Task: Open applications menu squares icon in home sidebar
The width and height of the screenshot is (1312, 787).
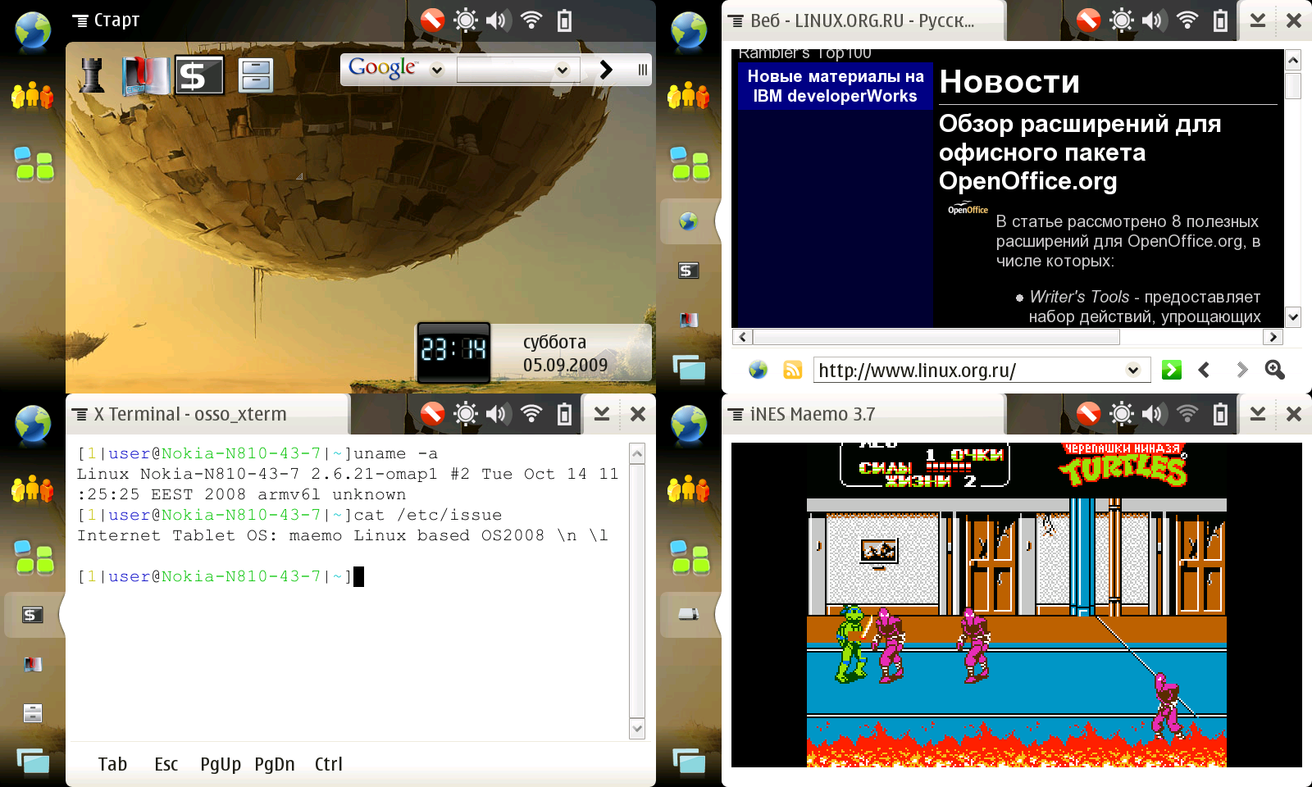Action: point(34,164)
